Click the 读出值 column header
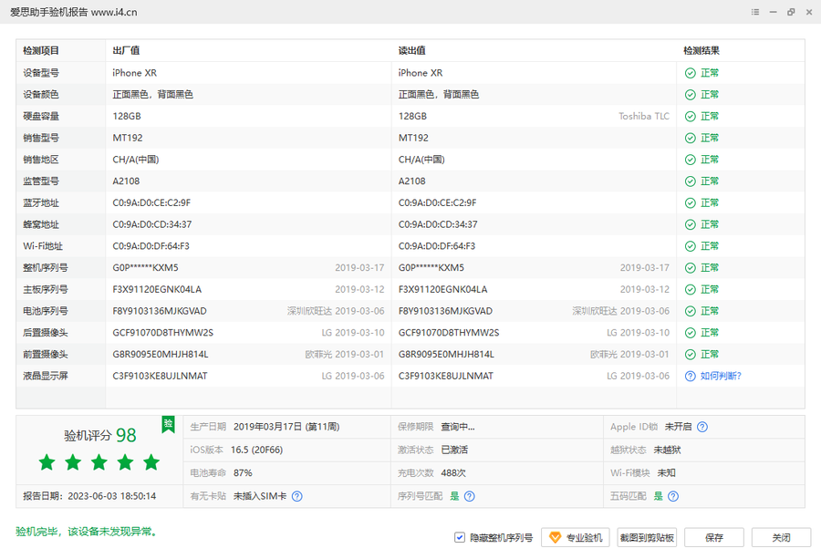821x559 pixels. click(x=412, y=51)
